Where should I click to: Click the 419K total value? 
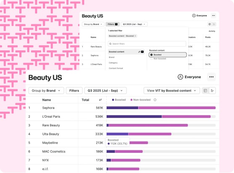100,125
